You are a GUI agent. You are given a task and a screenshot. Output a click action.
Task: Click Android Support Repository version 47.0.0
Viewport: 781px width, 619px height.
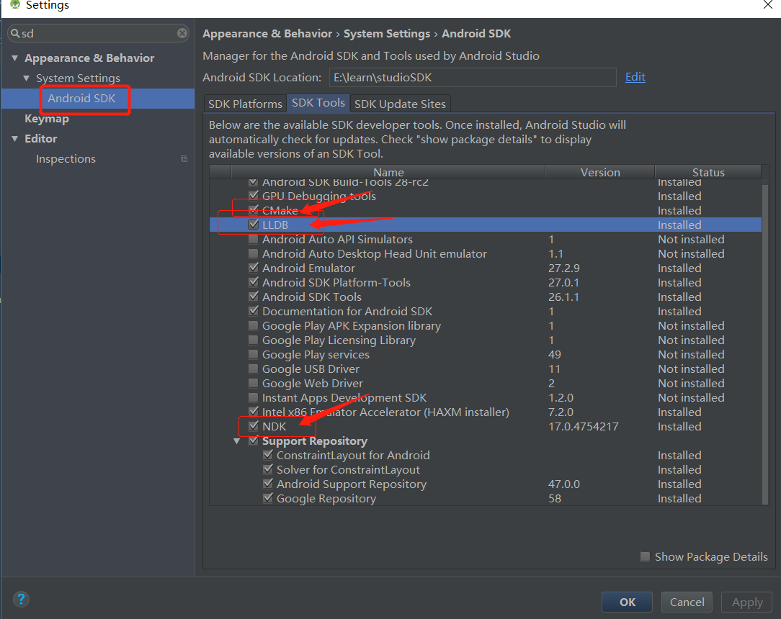tap(564, 484)
